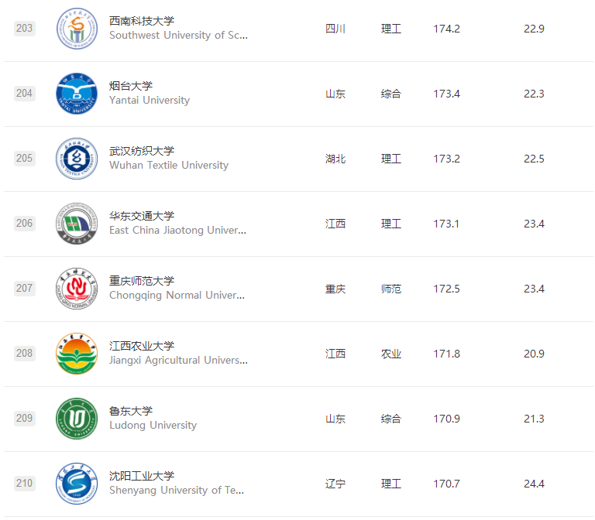This screenshot has width=595, height=520.
Task: Click the Wuhan Textile University logo
Action: point(77,159)
